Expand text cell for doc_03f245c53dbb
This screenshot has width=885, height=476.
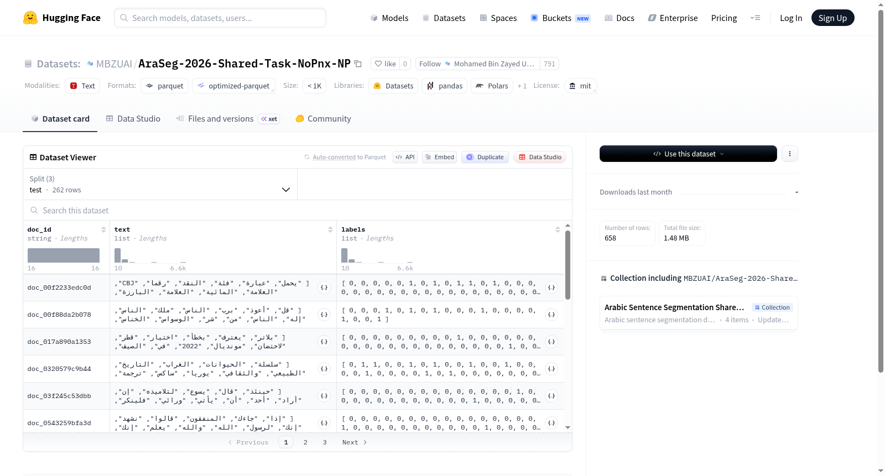point(324,396)
